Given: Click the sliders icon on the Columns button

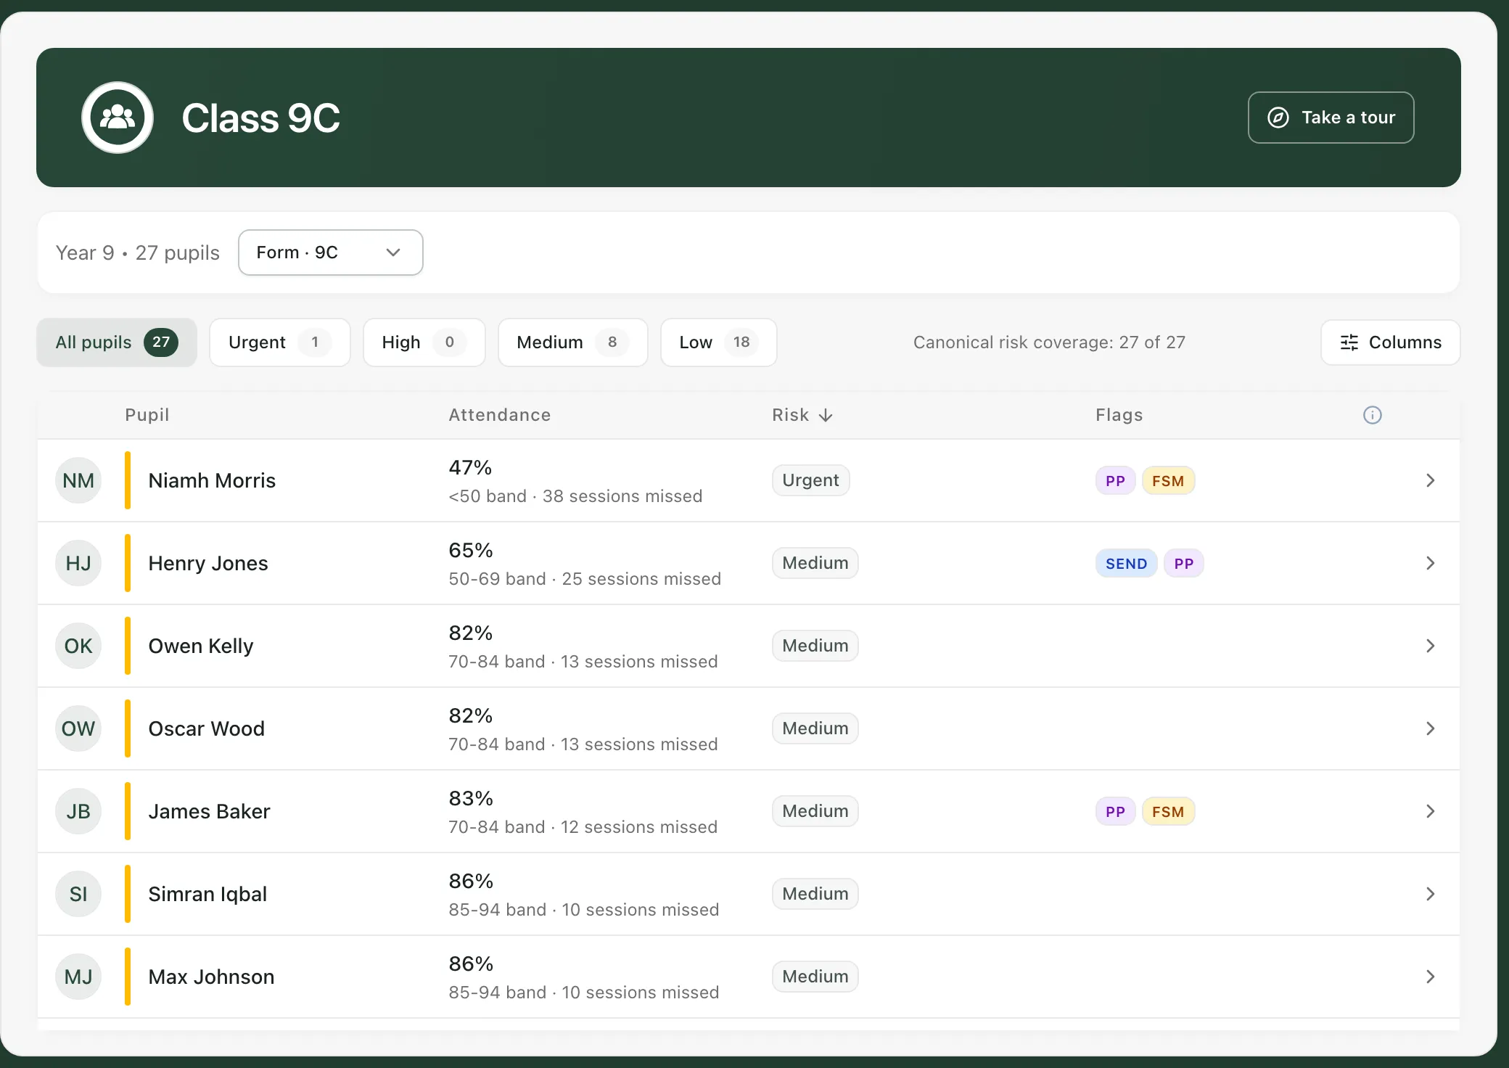Looking at the screenshot, I should coord(1349,342).
